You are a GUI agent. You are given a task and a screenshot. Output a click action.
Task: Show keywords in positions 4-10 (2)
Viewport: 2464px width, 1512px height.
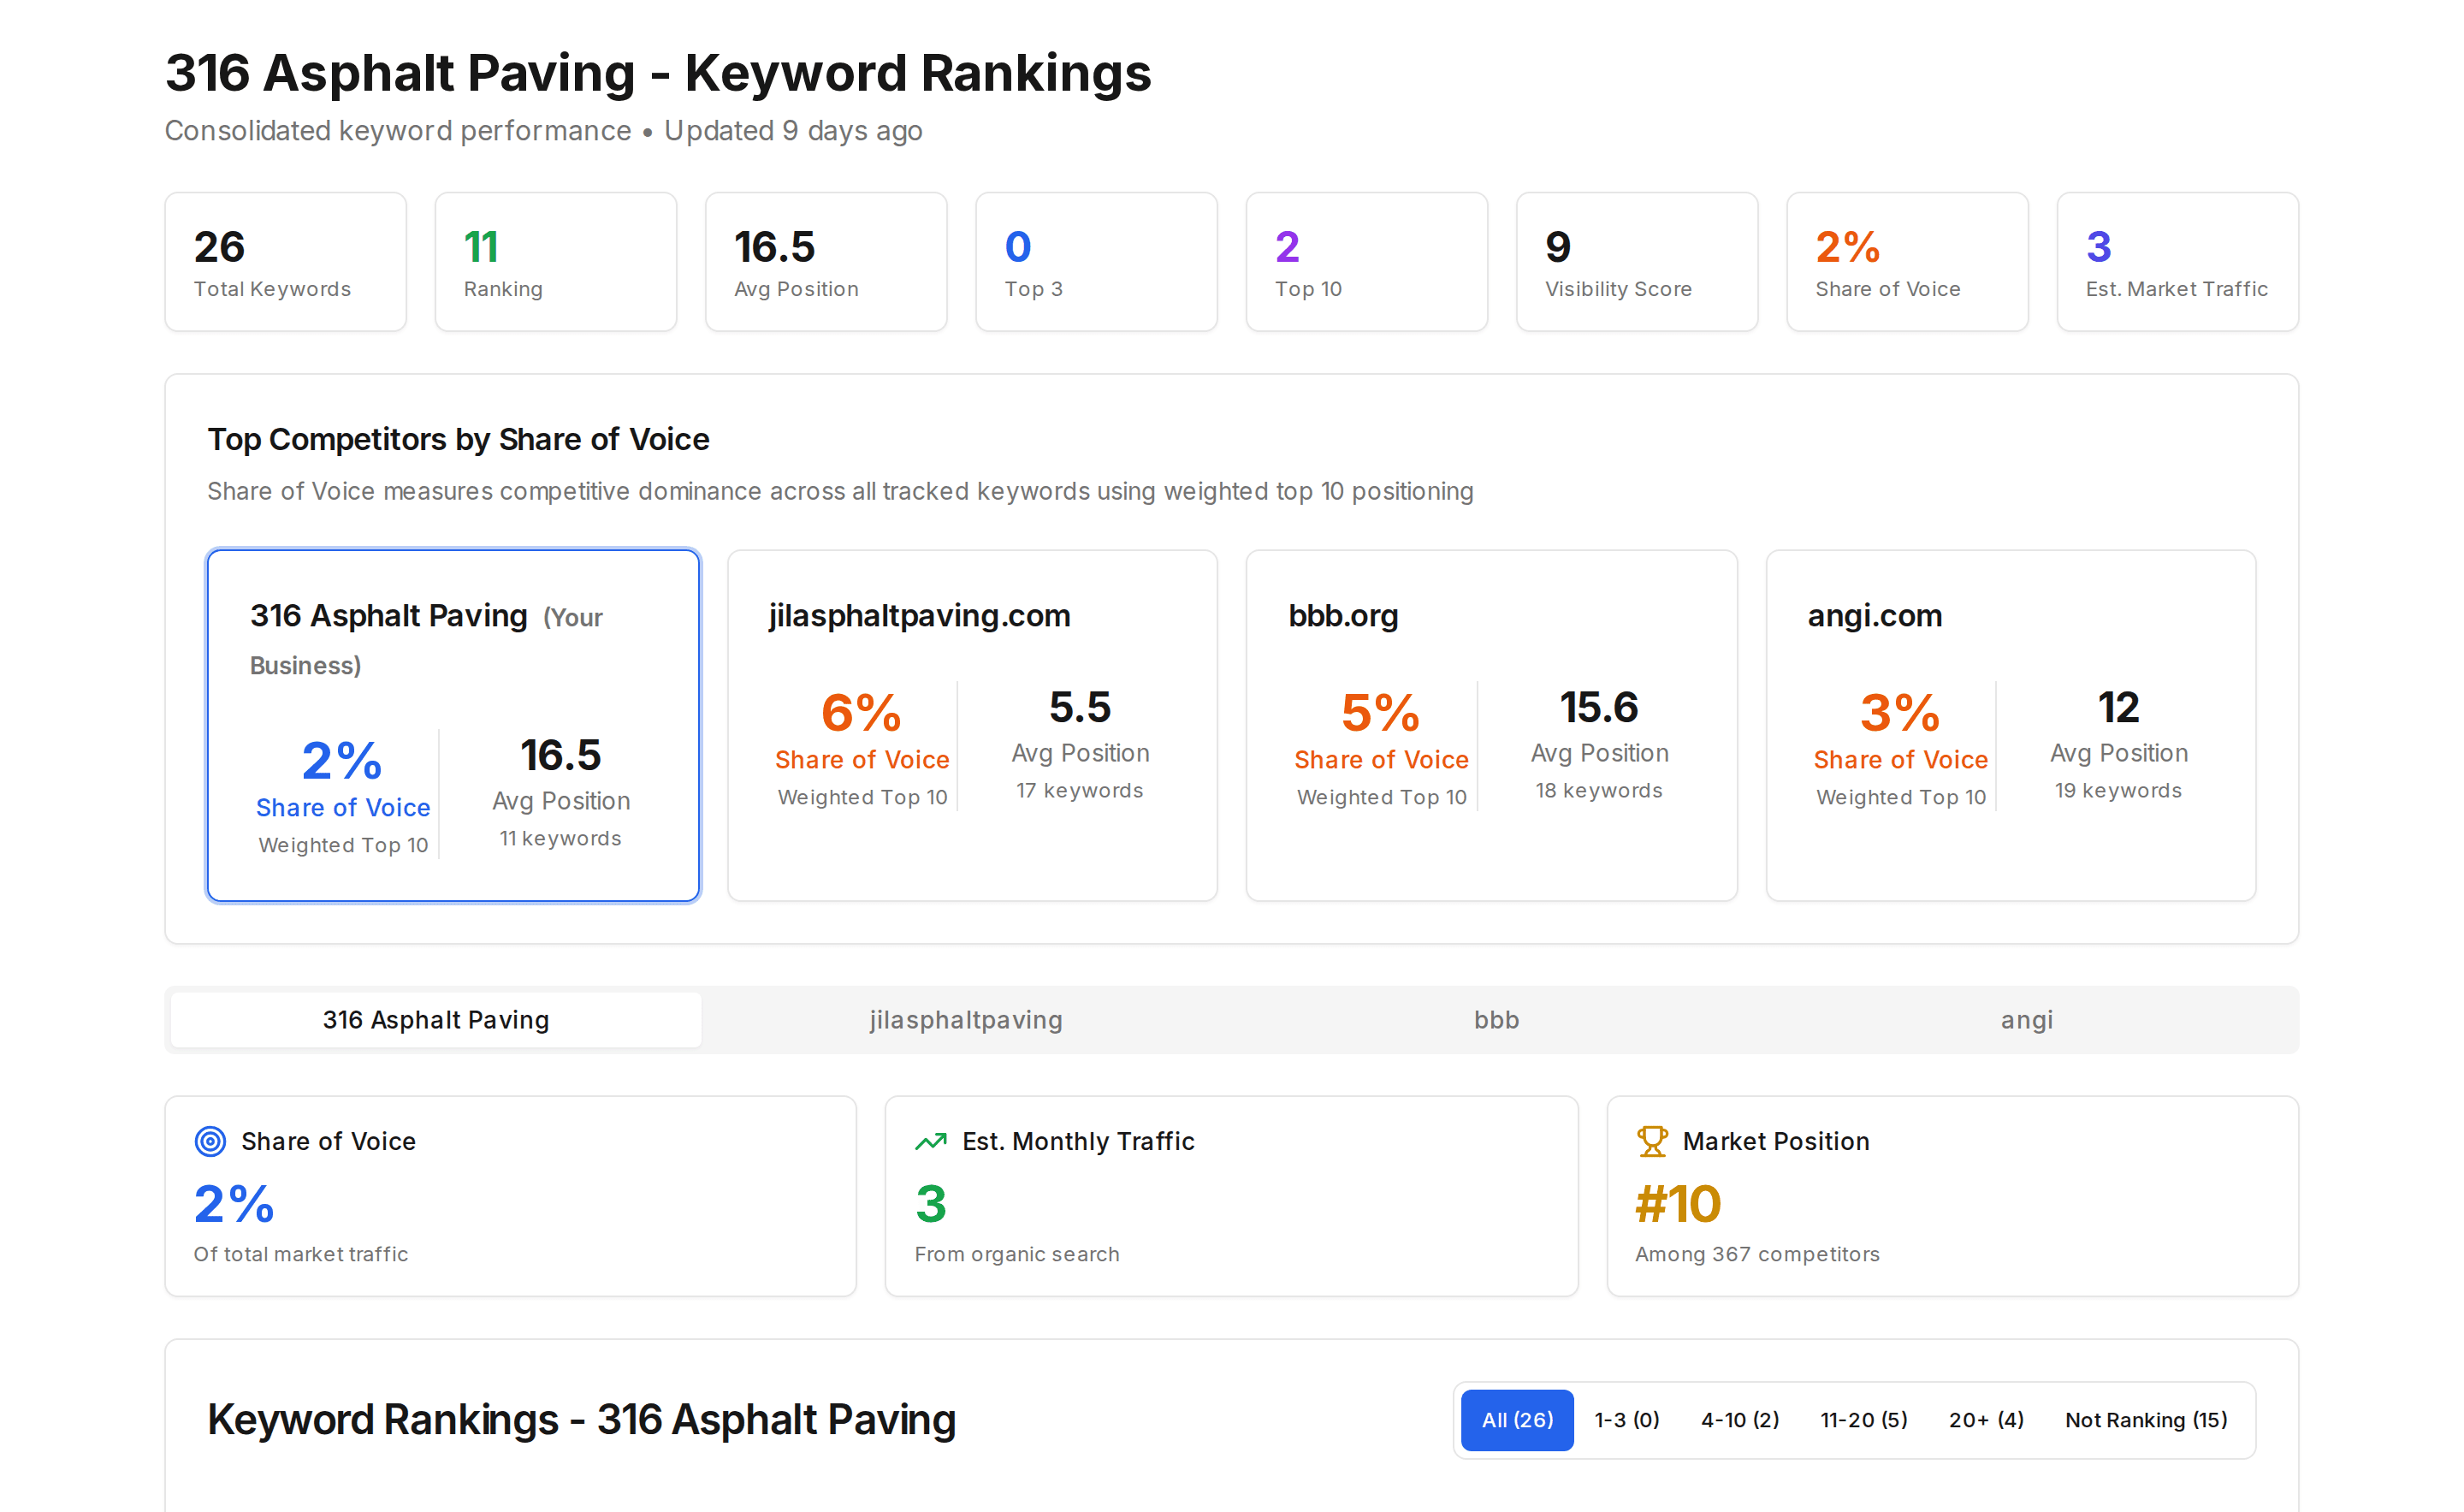tap(1740, 1420)
